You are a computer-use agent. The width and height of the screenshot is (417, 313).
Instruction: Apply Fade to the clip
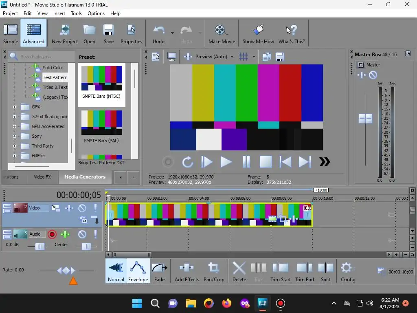click(159, 271)
